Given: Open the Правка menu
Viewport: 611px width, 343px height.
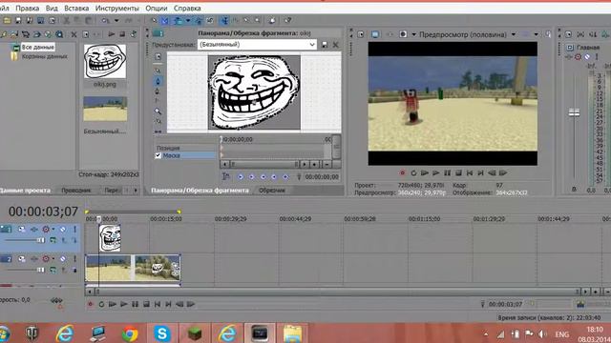Looking at the screenshot, I should [28, 8].
